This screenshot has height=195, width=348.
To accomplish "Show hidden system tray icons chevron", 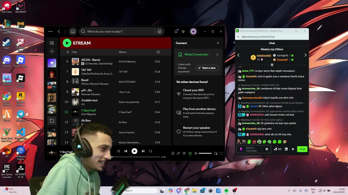I will pyautogui.click(x=289, y=191).
